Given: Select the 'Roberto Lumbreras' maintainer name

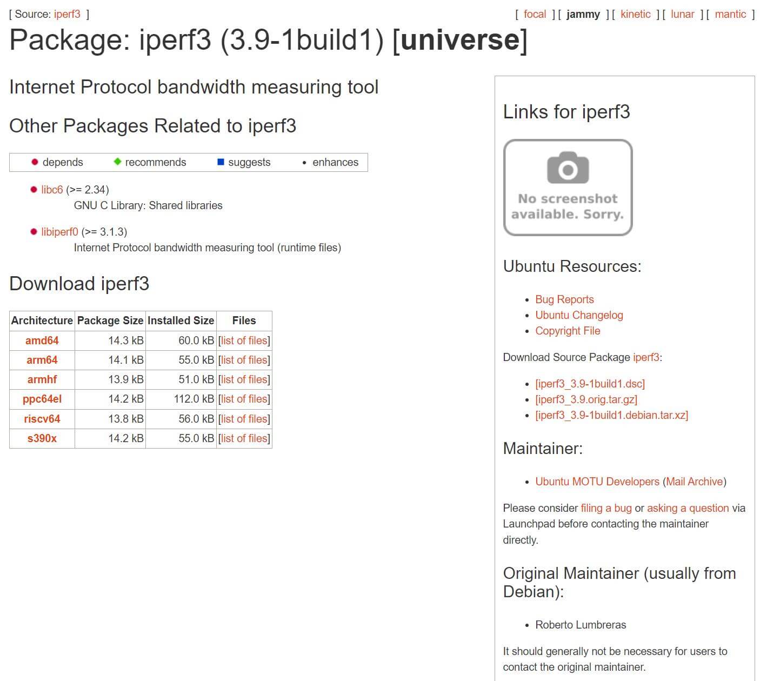Looking at the screenshot, I should tap(581, 625).
